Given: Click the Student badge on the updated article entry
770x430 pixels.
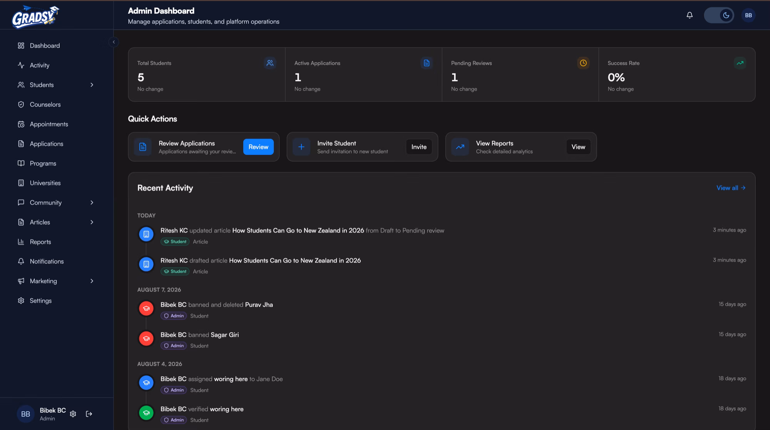Looking at the screenshot, I should [x=175, y=242].
